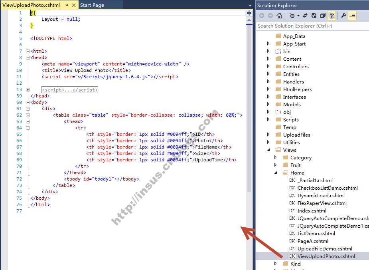The width and height of the screenshot is (369, 270).
Task: Click the Back arrow in Solution Explorer
Action: (x=261, y=16)
